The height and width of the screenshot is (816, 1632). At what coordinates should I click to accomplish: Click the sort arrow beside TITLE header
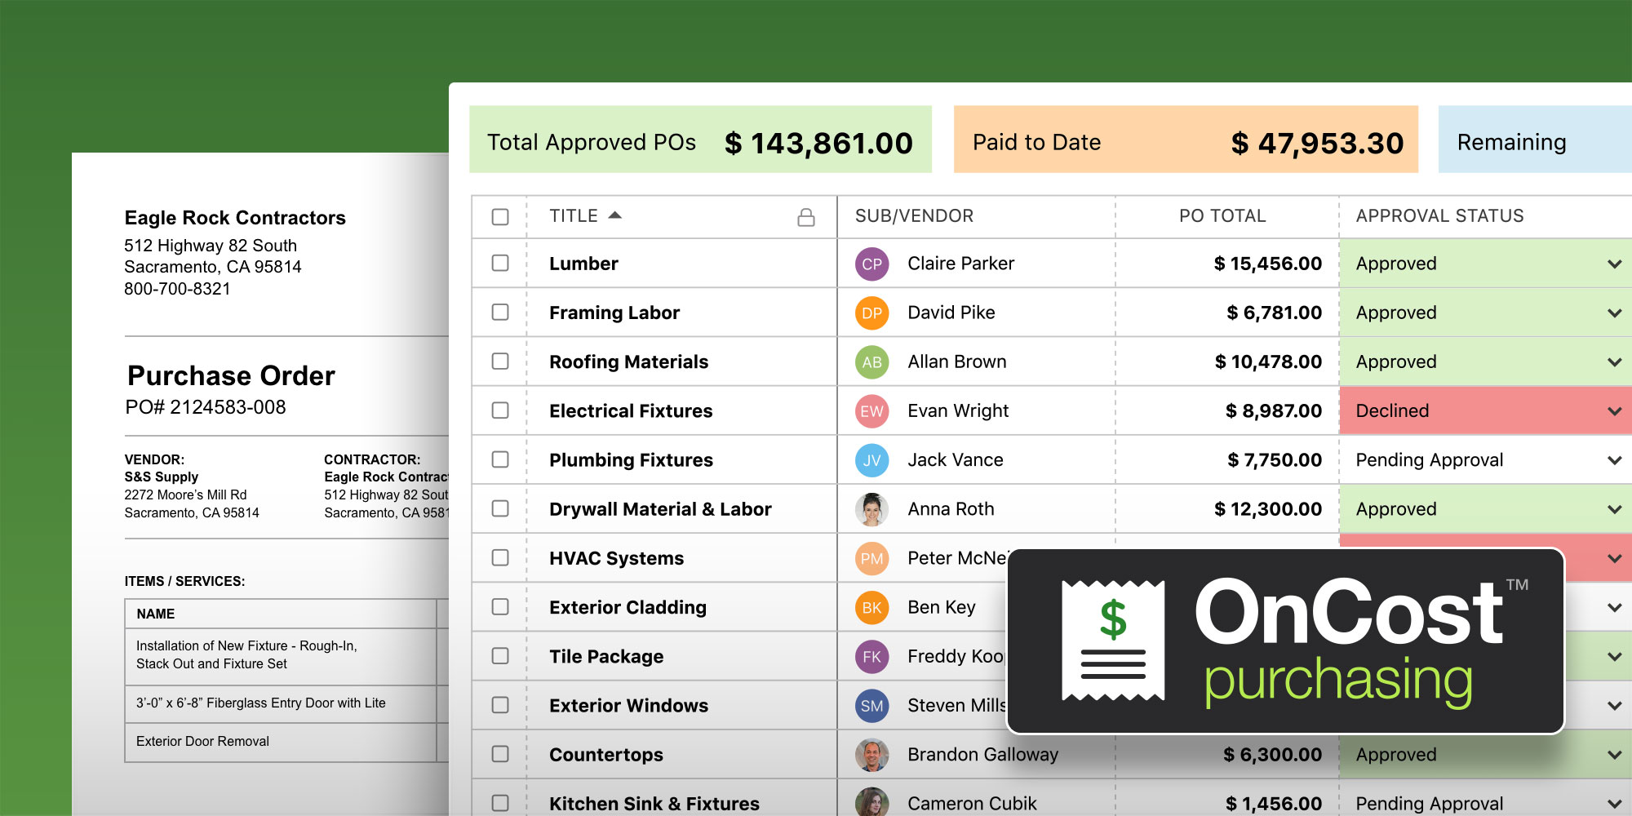[x=615, y=215]
